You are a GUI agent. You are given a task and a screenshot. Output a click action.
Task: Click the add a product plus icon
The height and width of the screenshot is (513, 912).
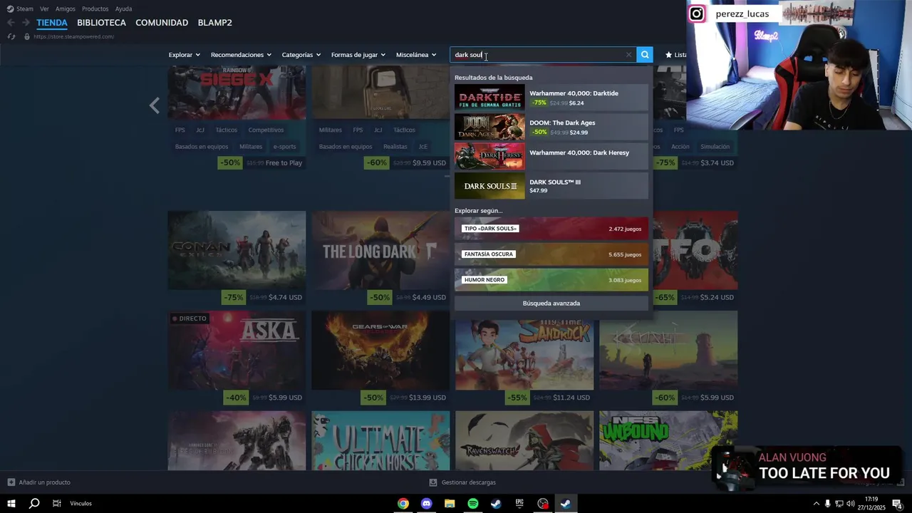(11, 482)
